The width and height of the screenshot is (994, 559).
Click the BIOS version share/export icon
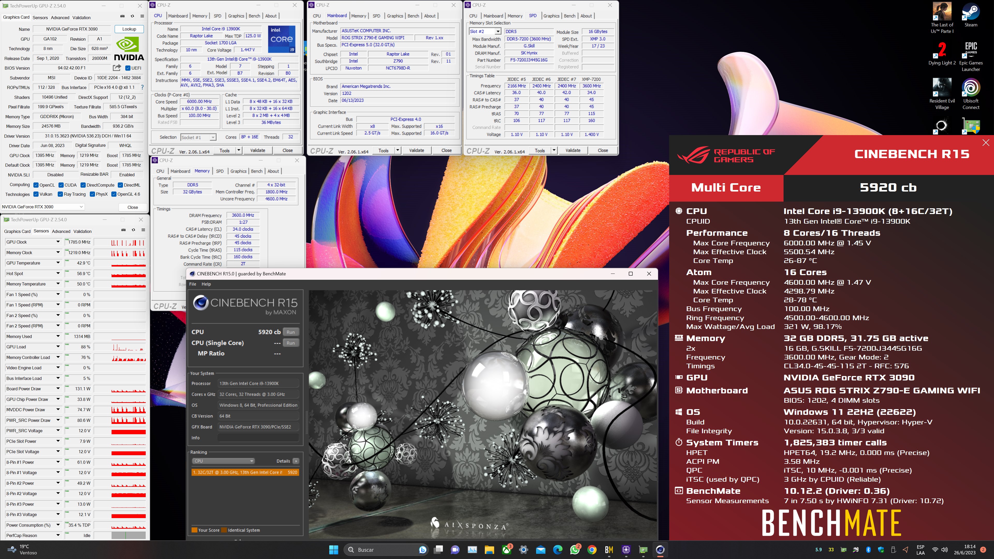click(117, 68)
